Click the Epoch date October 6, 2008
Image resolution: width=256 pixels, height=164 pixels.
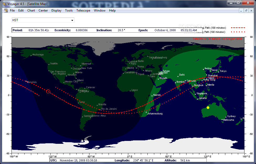(x=165, y=30)
